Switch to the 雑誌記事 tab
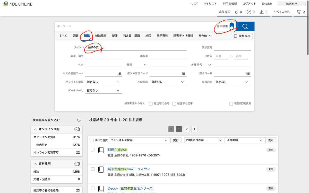The image size is (309, 193). pos(101,36)
